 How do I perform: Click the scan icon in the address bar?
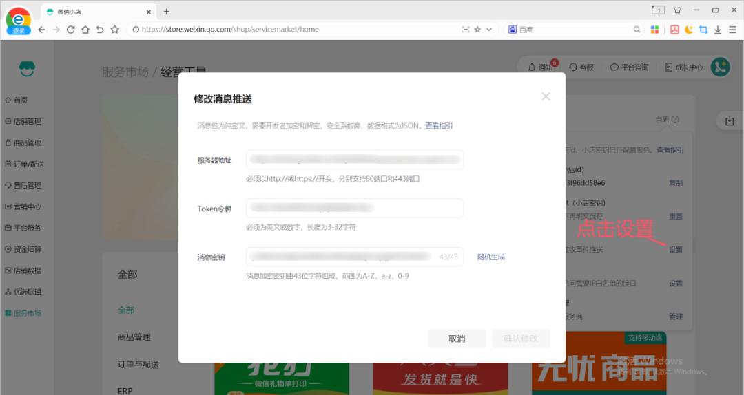click(x=466, y=30)
